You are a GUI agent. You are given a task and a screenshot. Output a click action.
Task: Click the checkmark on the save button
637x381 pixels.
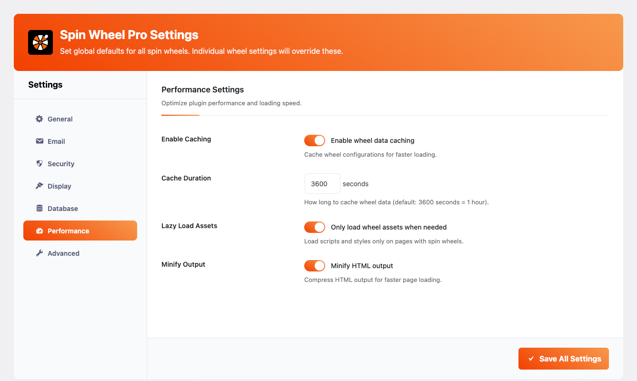click(531, 359)
